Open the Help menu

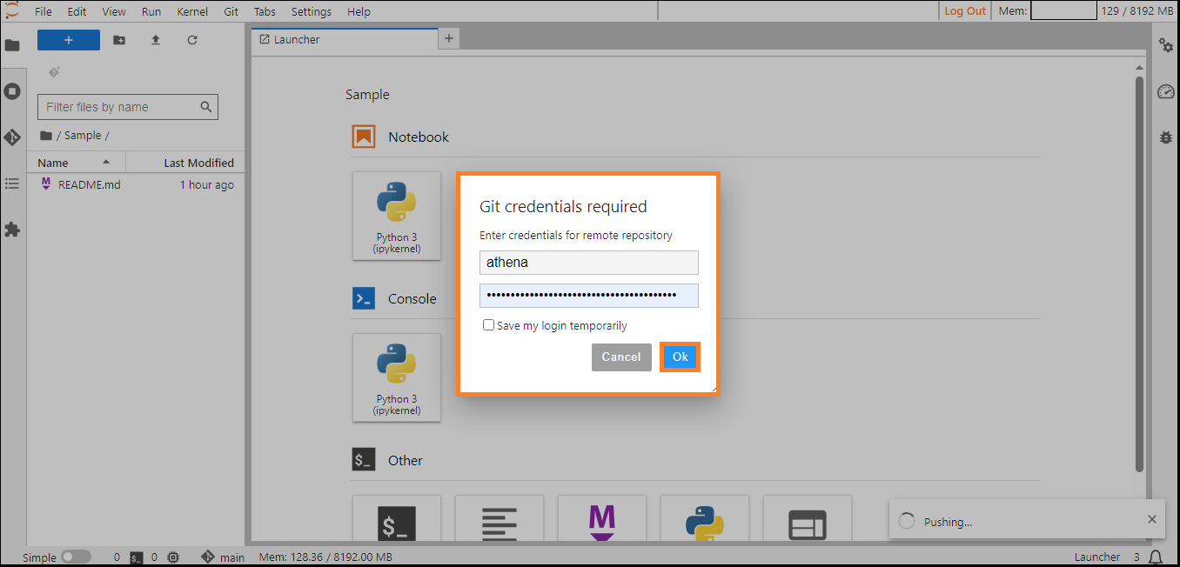click(359, 11)
